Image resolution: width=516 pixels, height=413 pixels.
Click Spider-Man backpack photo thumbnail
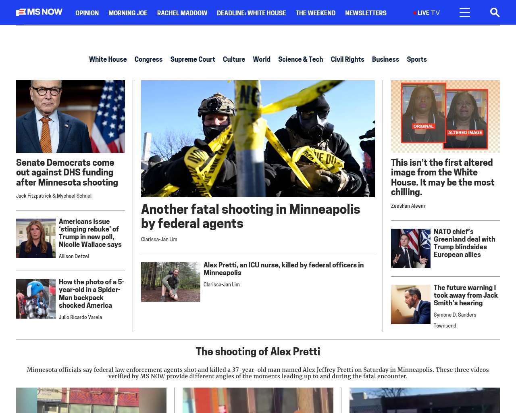pyautogui.click(x=36, y=299)
